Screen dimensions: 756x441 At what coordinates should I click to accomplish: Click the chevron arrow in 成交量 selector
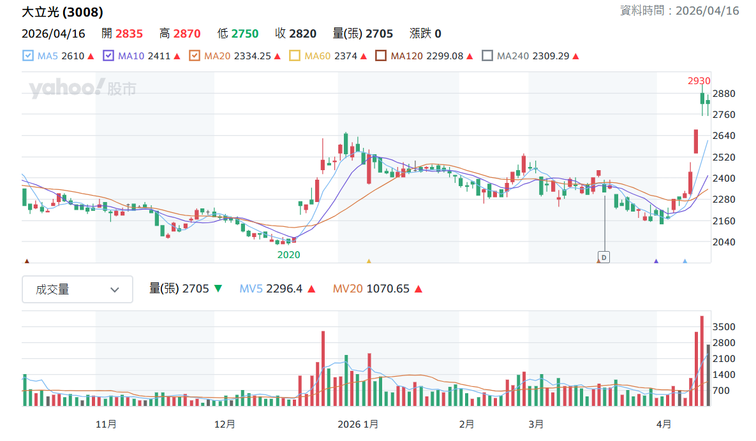click(115, 289)
